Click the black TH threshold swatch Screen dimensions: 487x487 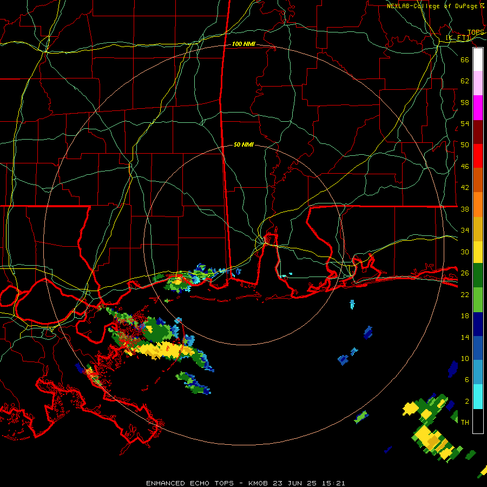pos(478,421)
